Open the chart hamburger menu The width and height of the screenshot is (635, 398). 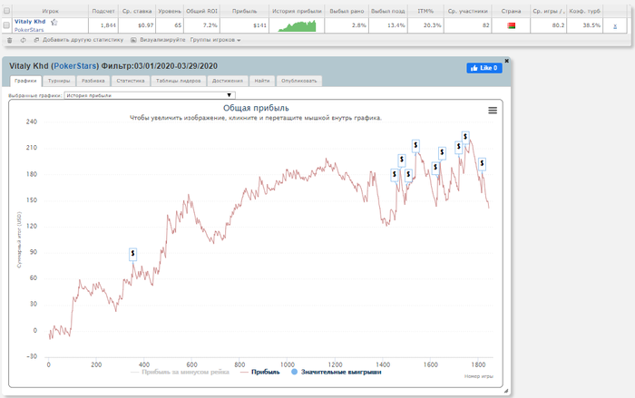click(493, 110)
